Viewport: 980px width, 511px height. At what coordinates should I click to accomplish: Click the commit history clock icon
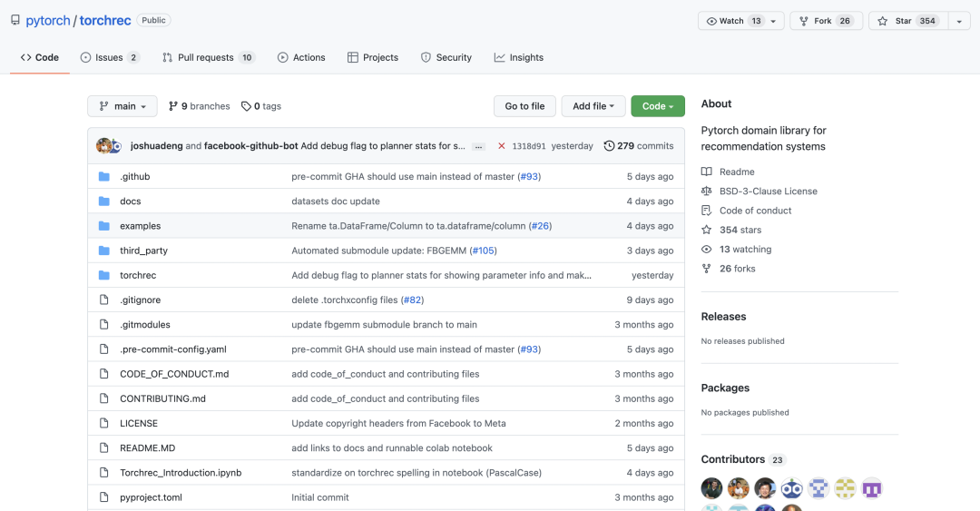tap(609, 146)
